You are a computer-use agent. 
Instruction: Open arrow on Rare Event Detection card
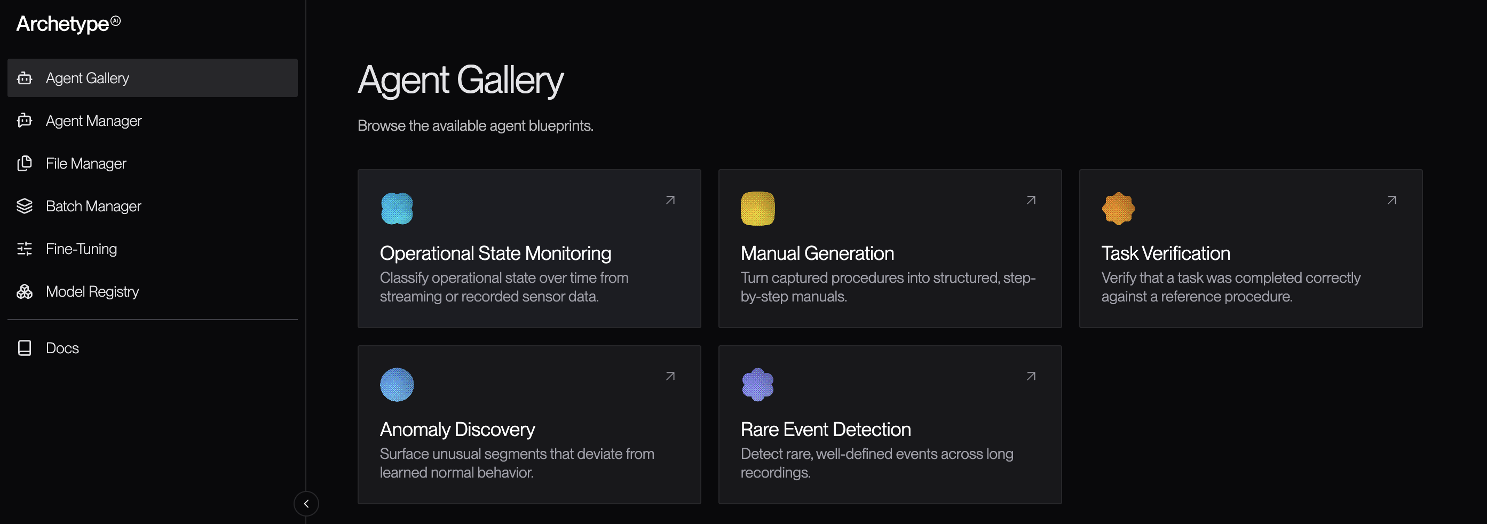(x=1031, y=376)
